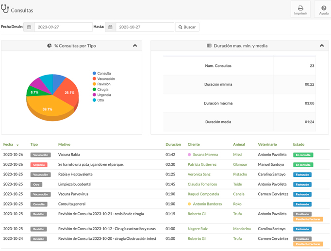Toggle Revisión series in chart legend
Image resolution: width=331 pixels, height=251 pixels.
tap(103, 84)
